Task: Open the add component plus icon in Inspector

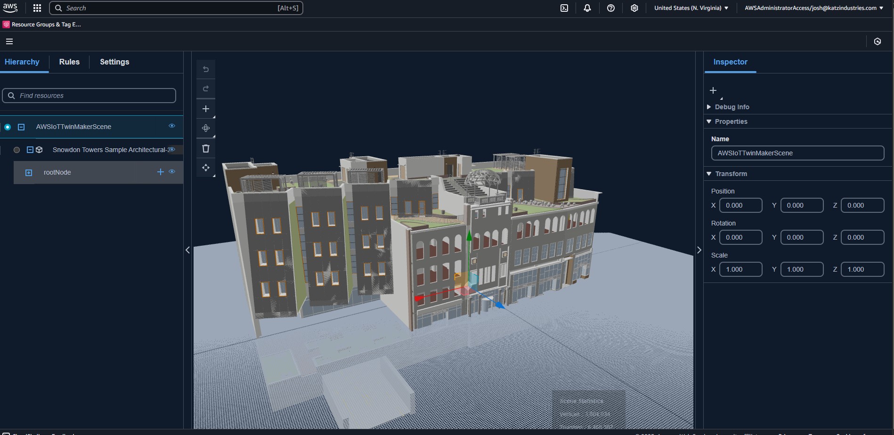Action: pyautogui.click(x=713, y=90)
